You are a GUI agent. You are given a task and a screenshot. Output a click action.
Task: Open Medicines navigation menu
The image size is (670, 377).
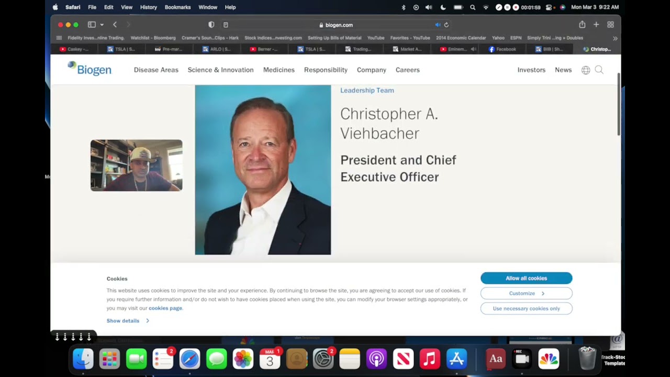point(279,70)
